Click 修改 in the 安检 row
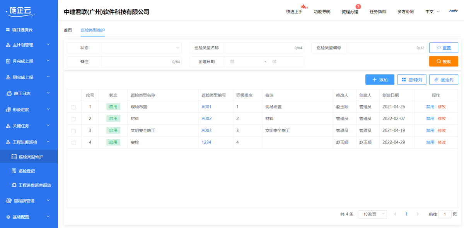 (x=442, y=142)
